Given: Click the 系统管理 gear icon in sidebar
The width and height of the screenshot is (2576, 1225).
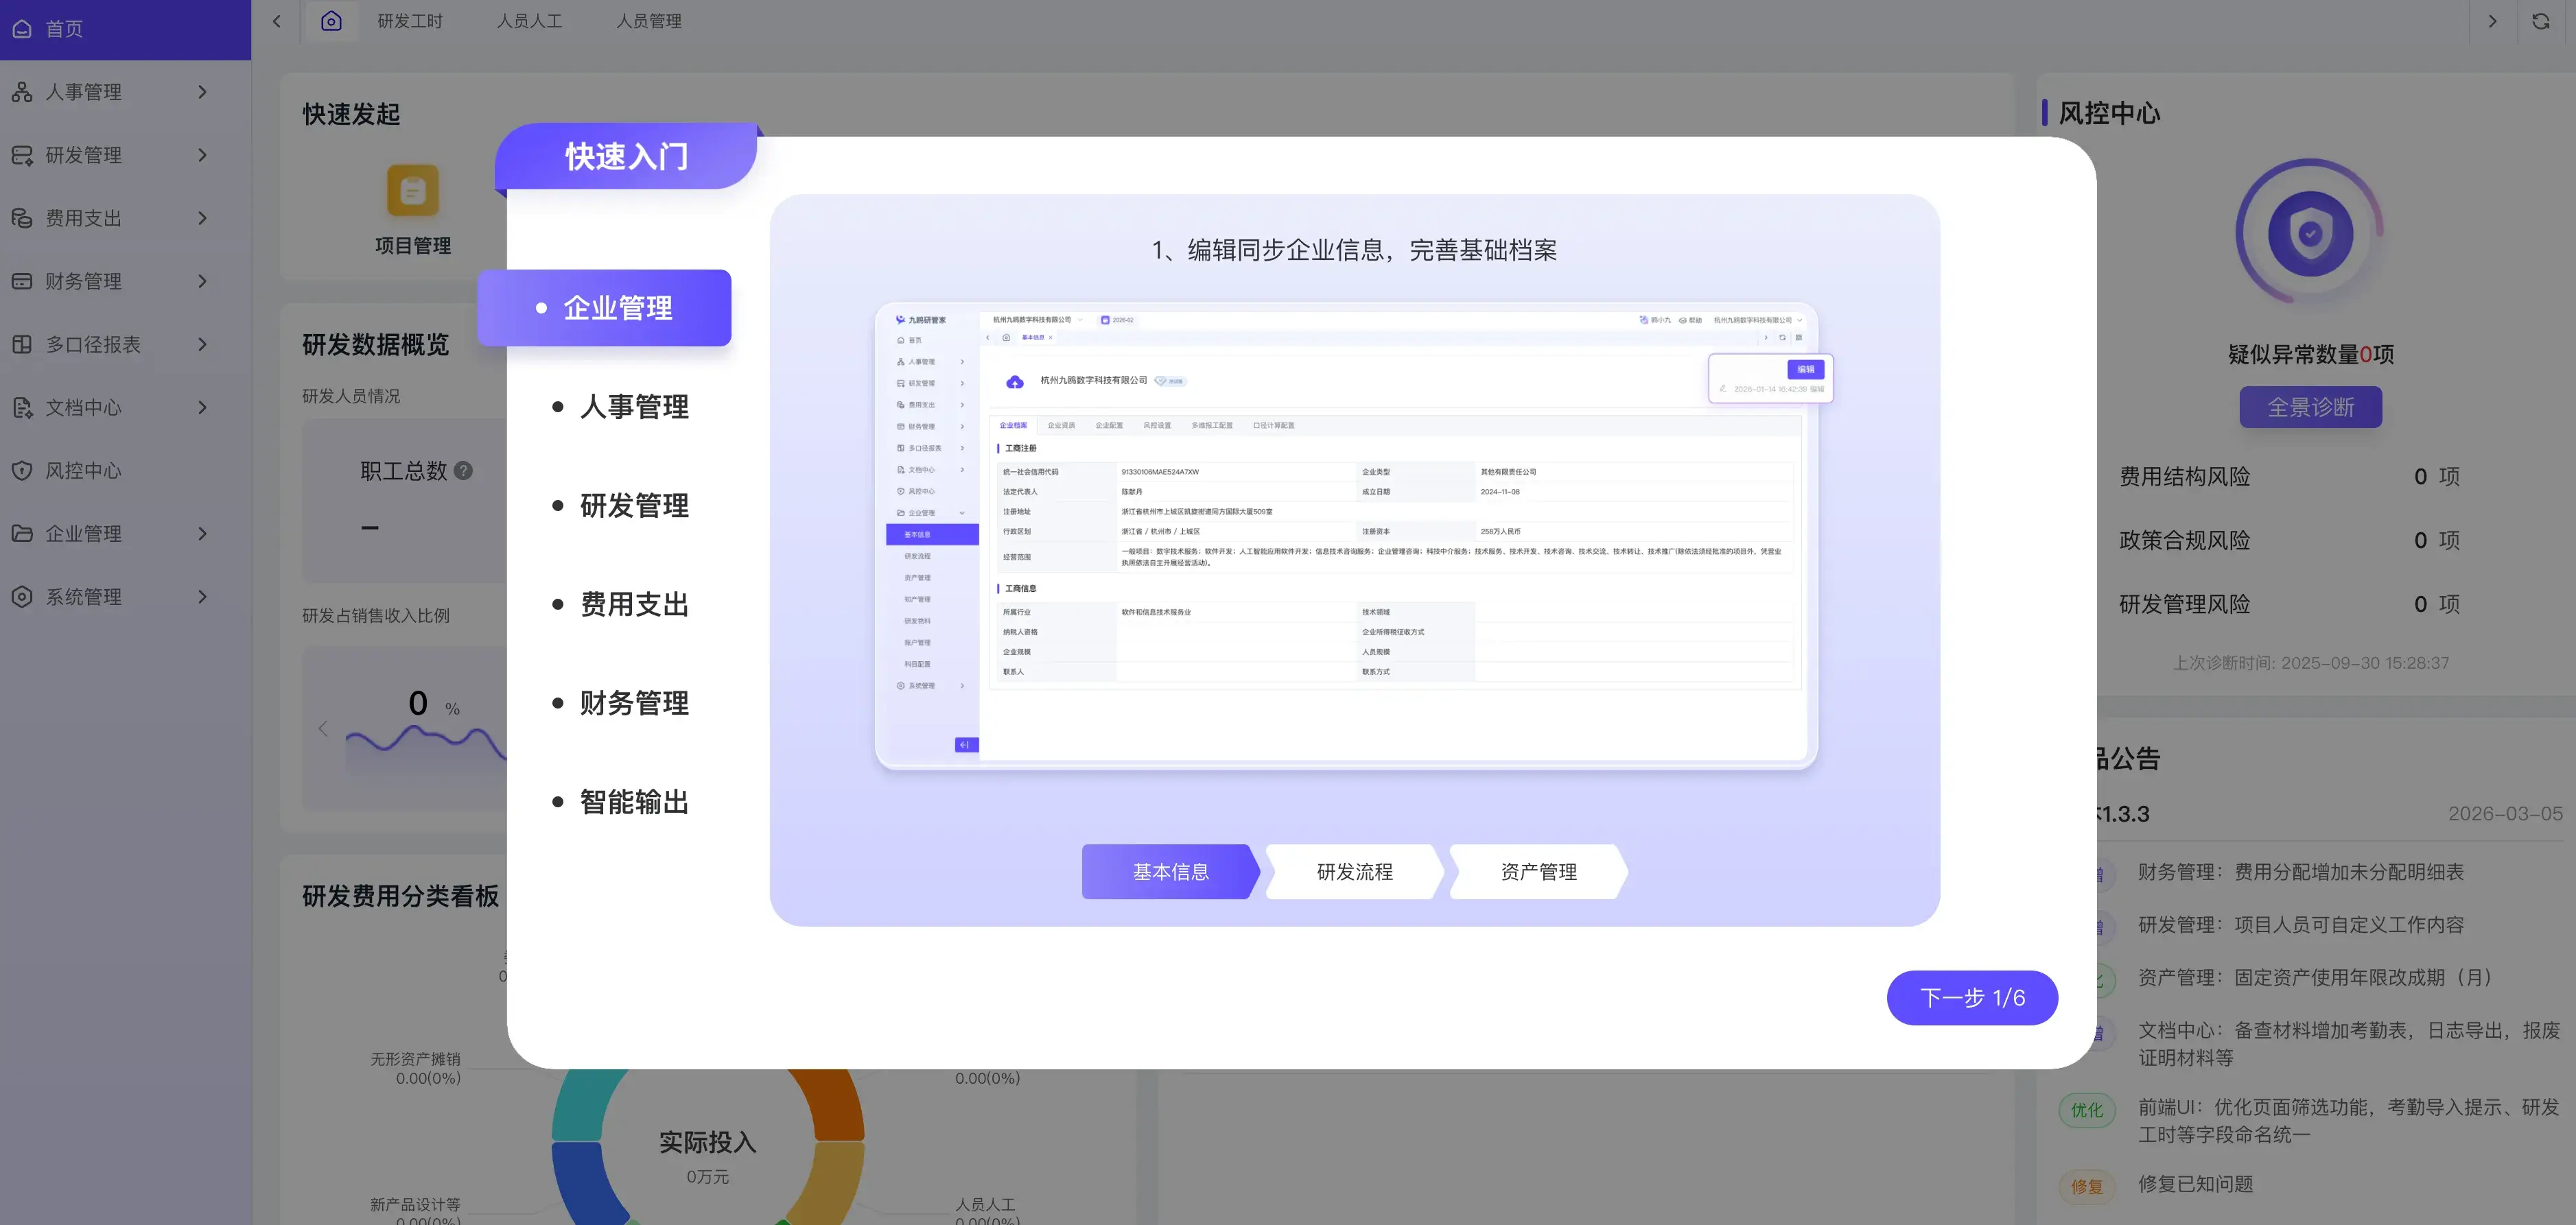Looking at the screenshot, I should [22, 597].
